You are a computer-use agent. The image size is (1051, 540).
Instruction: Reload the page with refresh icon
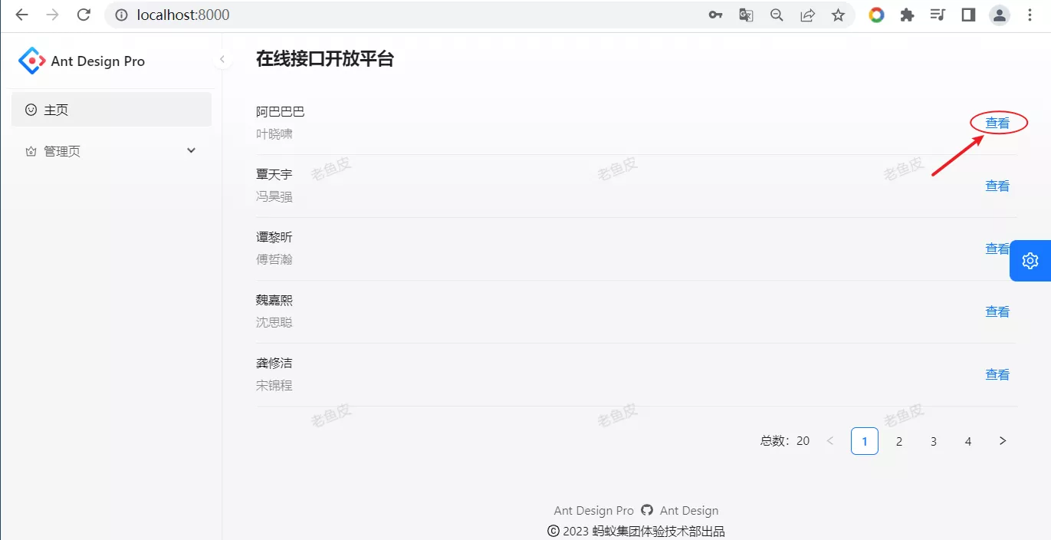coord(84,15)
